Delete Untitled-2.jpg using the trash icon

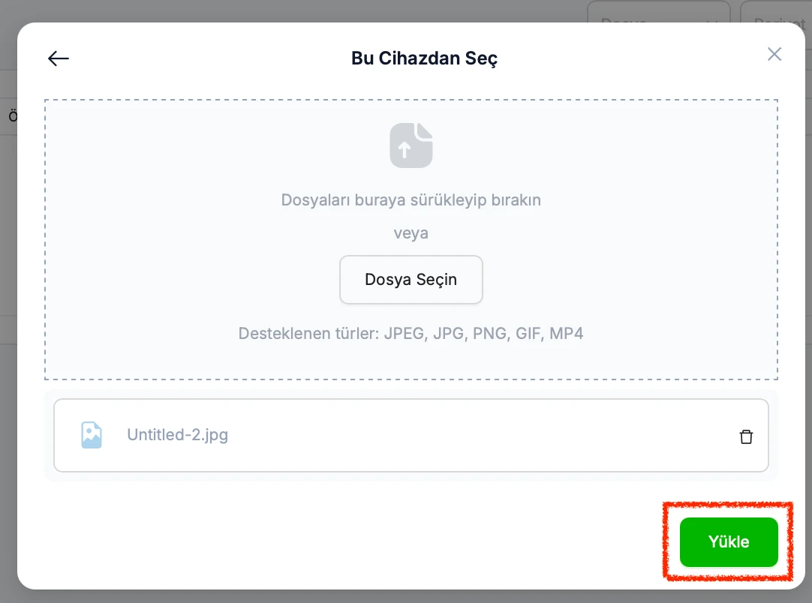point(746,436)
